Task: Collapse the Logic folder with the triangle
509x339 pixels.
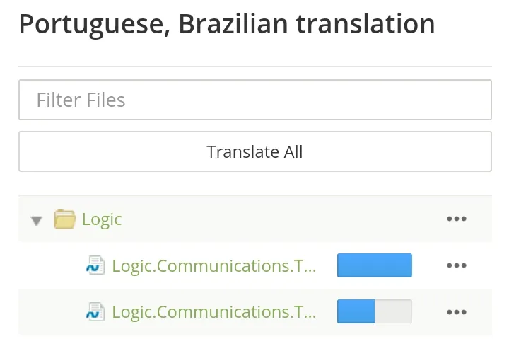Action: 36,221
